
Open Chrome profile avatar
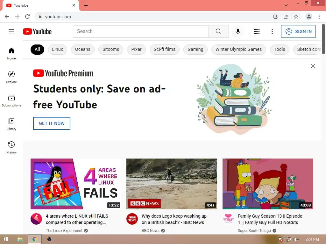309,17
